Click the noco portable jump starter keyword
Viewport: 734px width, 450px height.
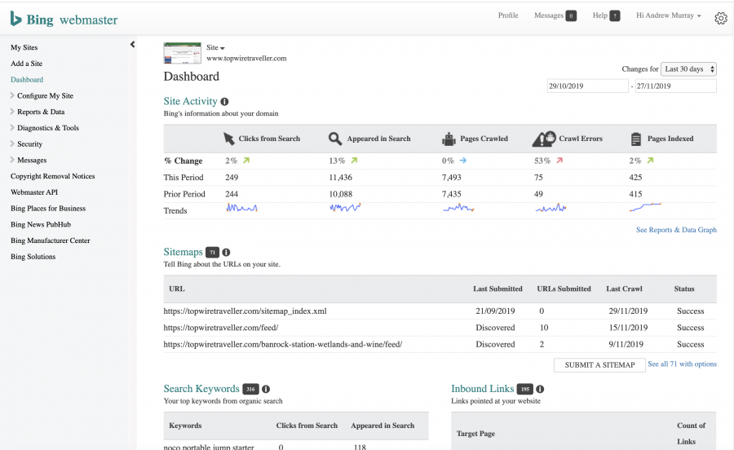point(209,447)
